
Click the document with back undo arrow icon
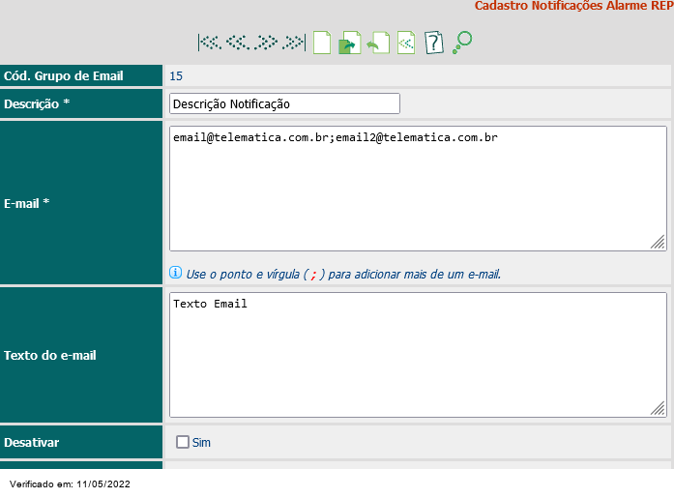[378, 43]
